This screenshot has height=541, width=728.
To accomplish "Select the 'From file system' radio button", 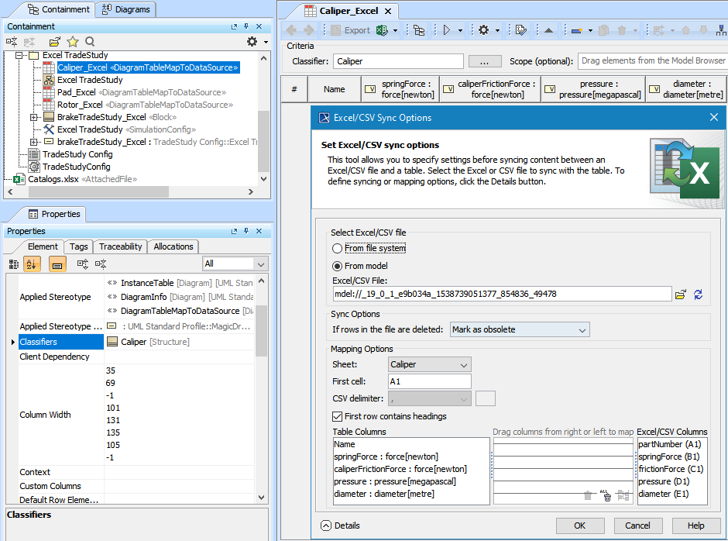I will coord(337,248).
